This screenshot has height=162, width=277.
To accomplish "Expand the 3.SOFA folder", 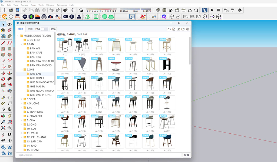I will coord(21,99).
